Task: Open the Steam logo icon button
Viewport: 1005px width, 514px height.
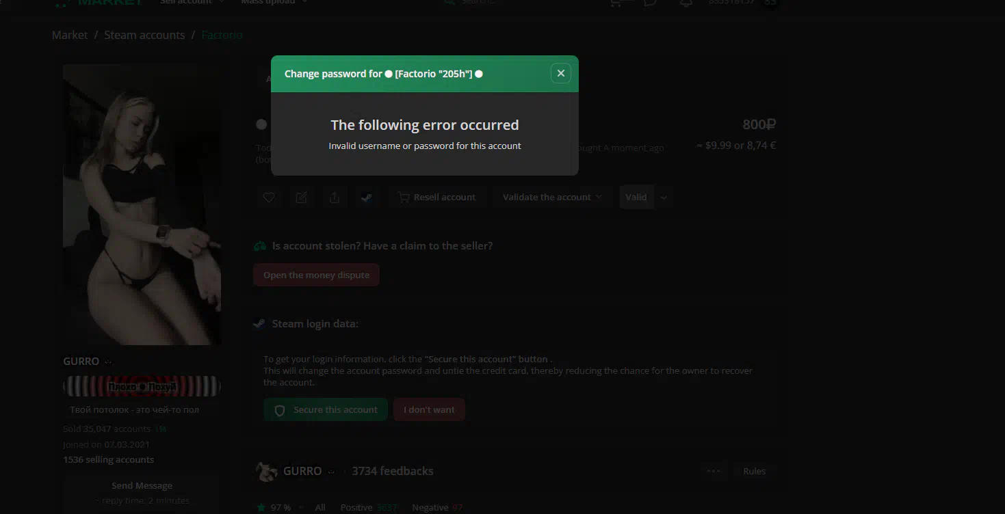Action: click(x=367, y=197)
